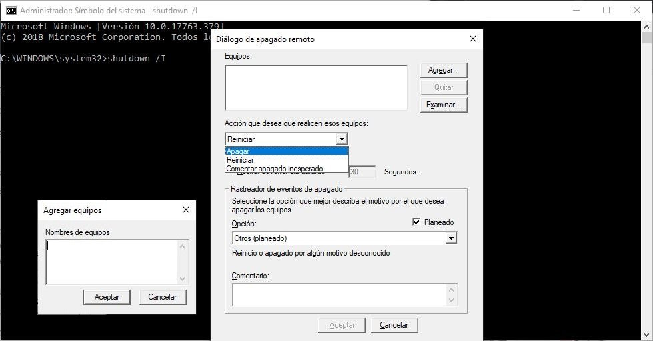This screenshot has height=341, width=653.
Task: Click the up arrow of Comentario scrollbar
Action: [452, 290]
